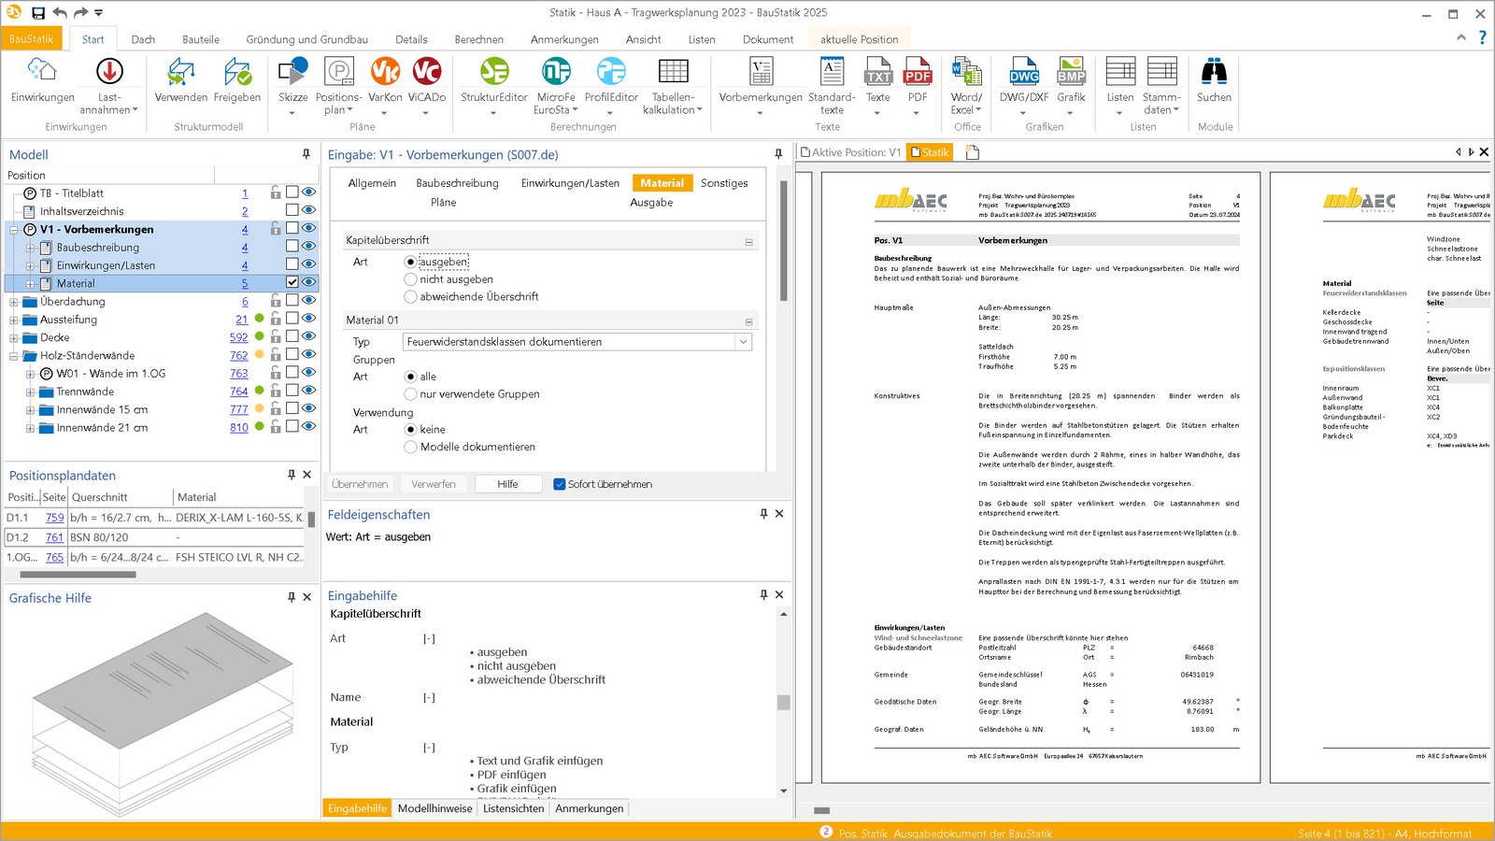Switch to the Bauteile ribbon tab
Viewport: 1495px width, 841px height.
pyautogui.click(x=201, y=39)
